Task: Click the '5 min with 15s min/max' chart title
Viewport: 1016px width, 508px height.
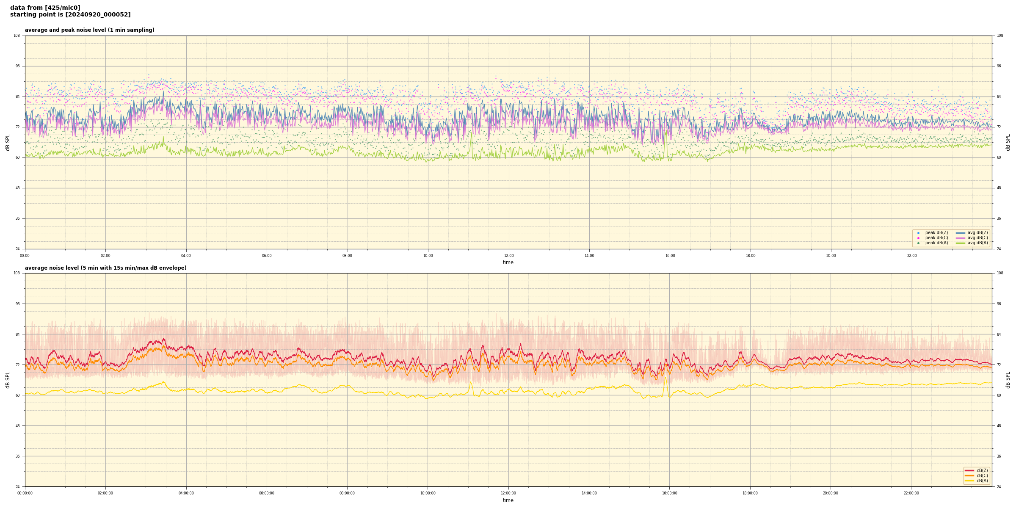Action: coord(105,268)
